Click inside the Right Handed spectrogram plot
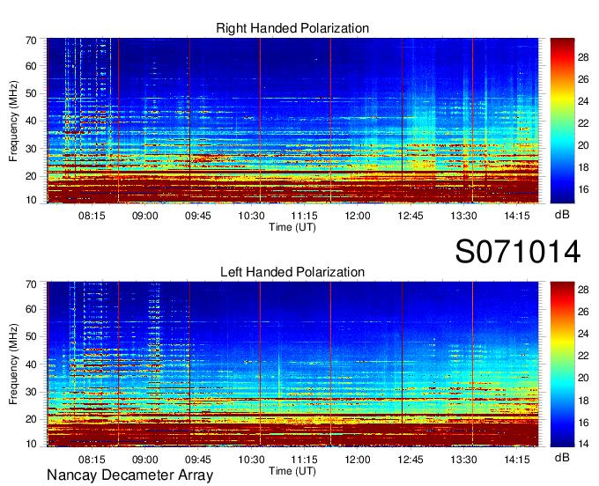This screenshot has height=486, width=599. click(292, 121)
